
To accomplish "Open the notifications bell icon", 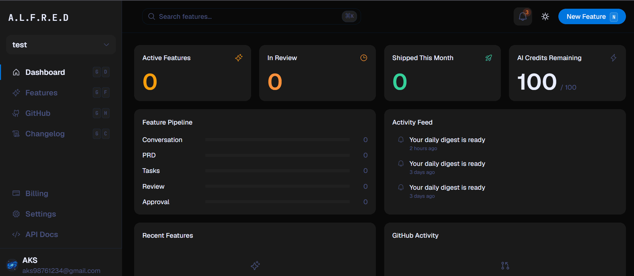I will 523,16.
